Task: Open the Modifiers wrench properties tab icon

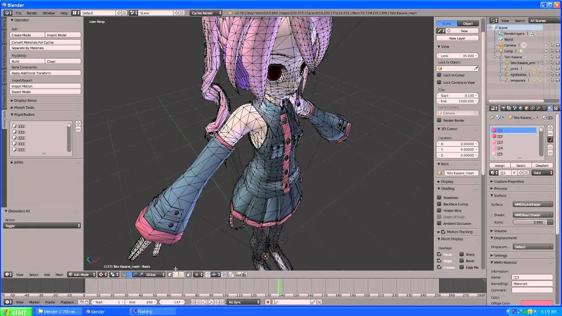Action: pyautogui.click(x=538, y=108)
